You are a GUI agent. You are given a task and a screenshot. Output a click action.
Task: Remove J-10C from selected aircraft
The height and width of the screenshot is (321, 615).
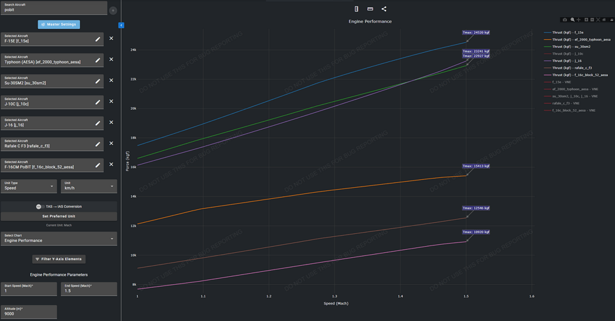pyautogui.click(x=111, y=101)
